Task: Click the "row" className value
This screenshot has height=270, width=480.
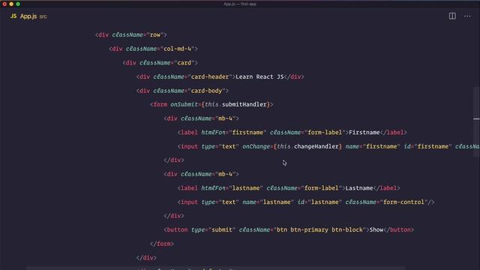Action: click(x=155, y=35)
